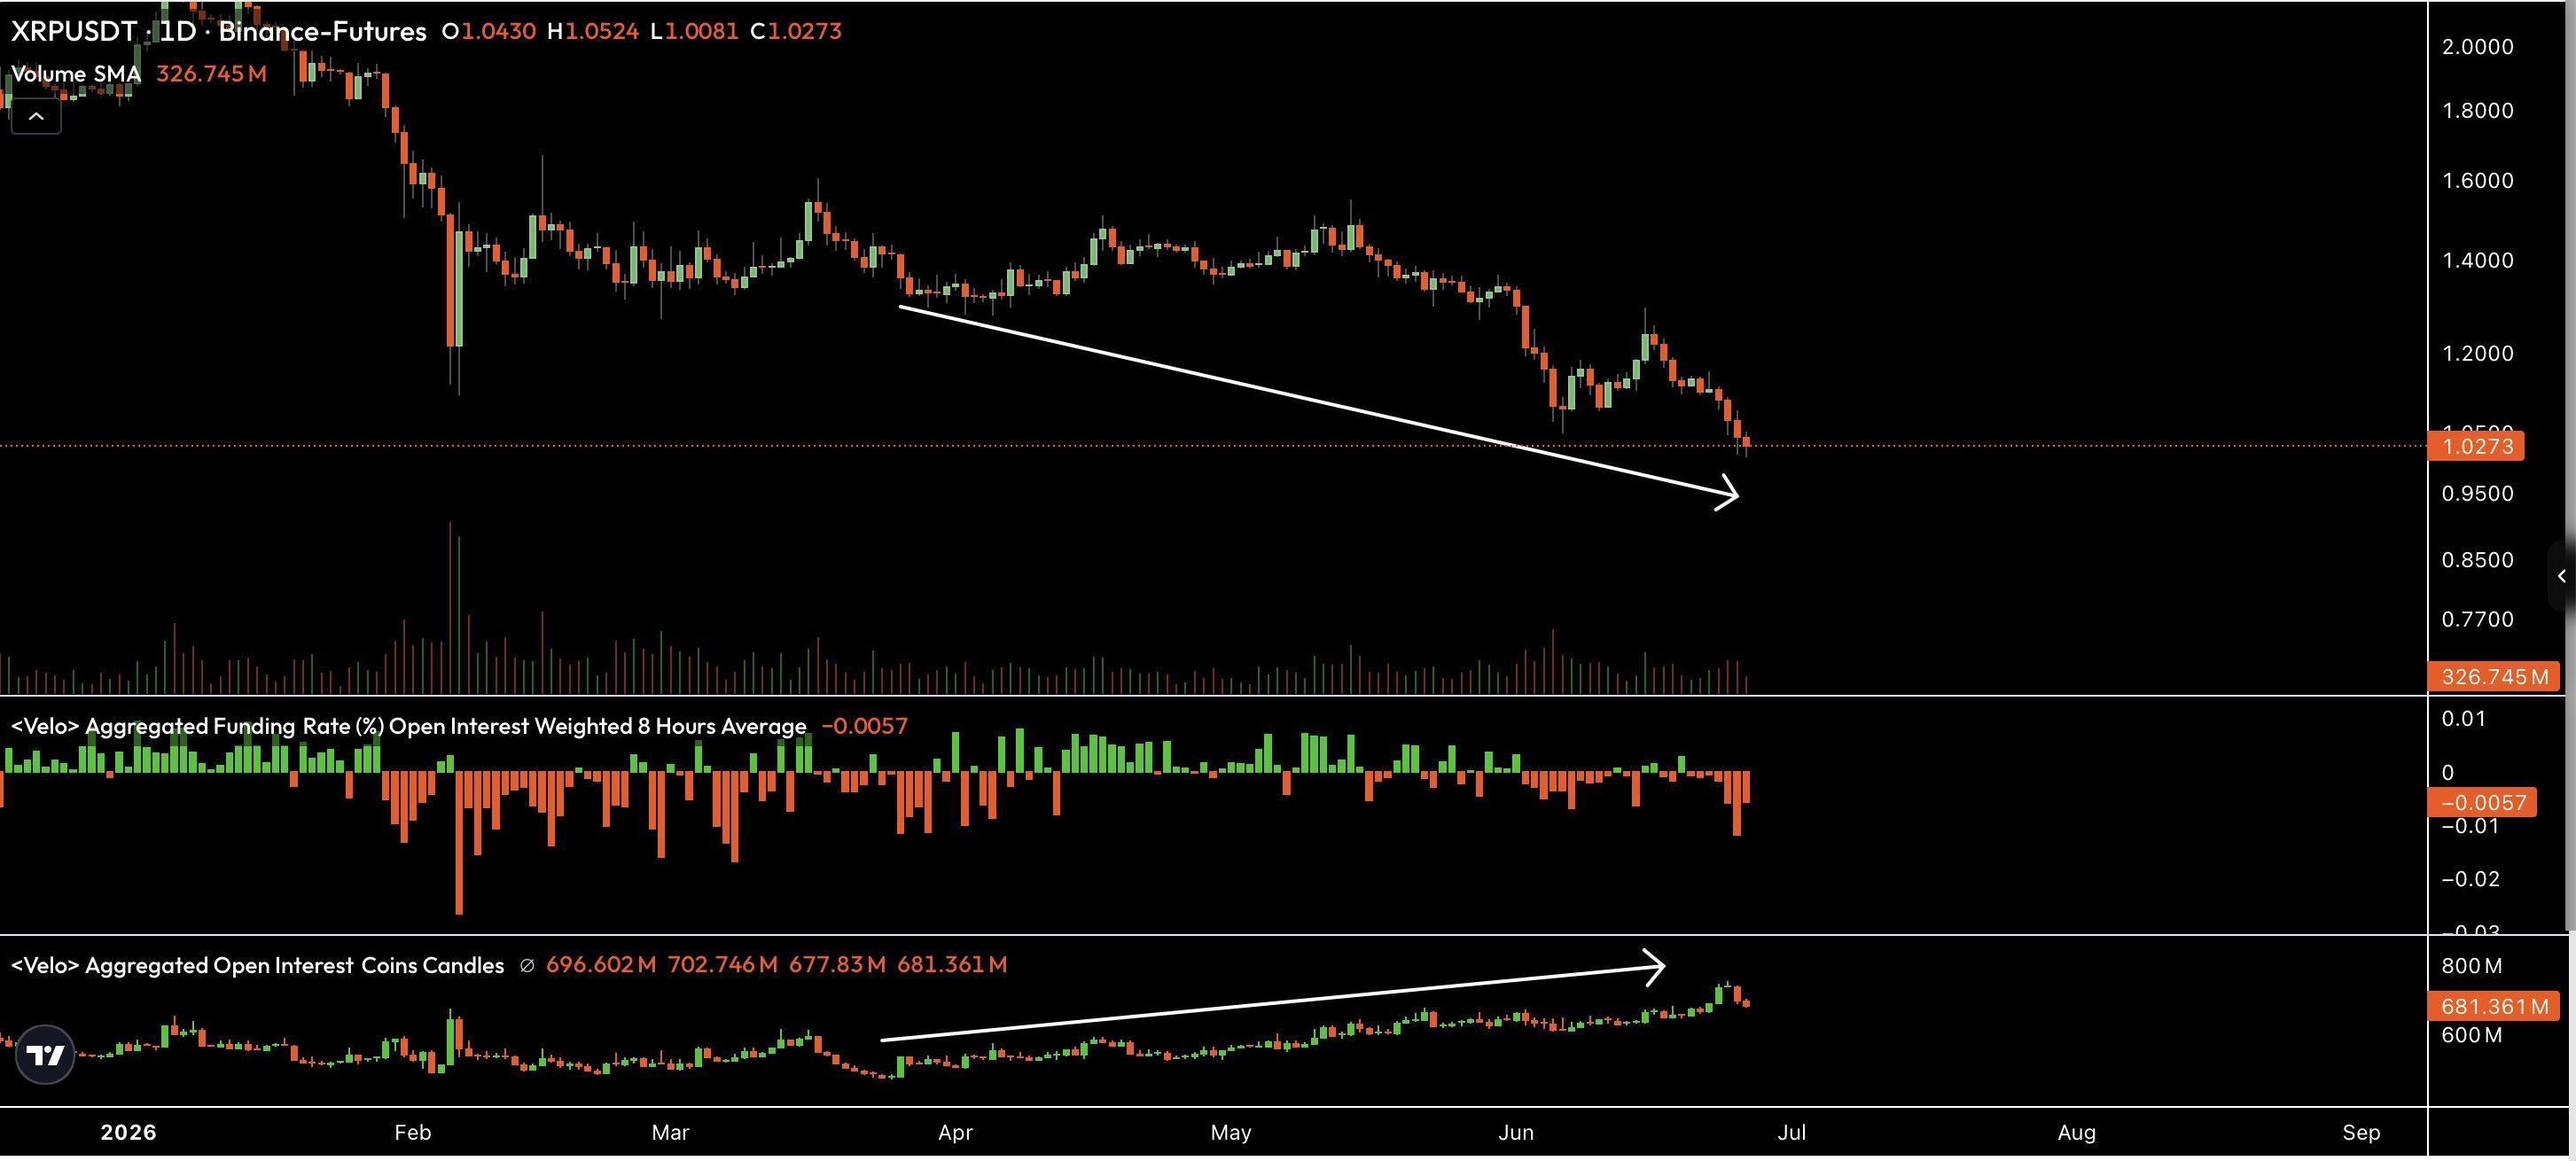
Task: Select open interest low value 677.83 M
Action: pyautogui.click(x=837, y=965)
